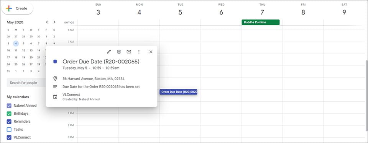Screen dimensions: 368x143
Task: Enable the Tasks calendar checkbox
Action: [x=9, y=129]
